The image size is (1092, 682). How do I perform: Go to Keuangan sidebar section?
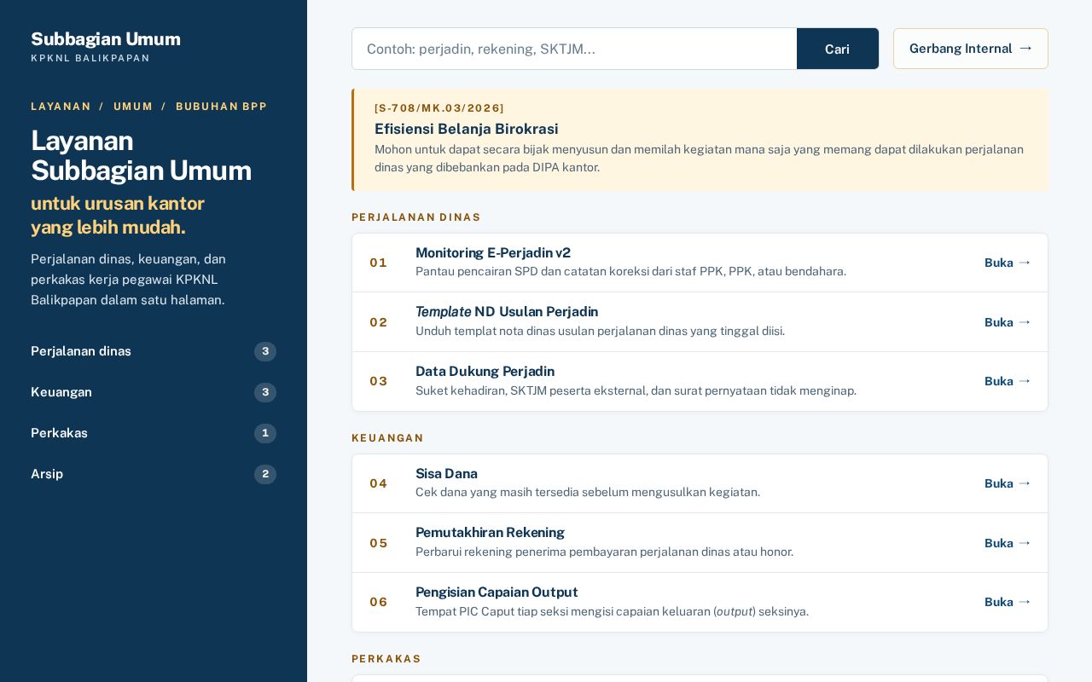tap(154, 392)
